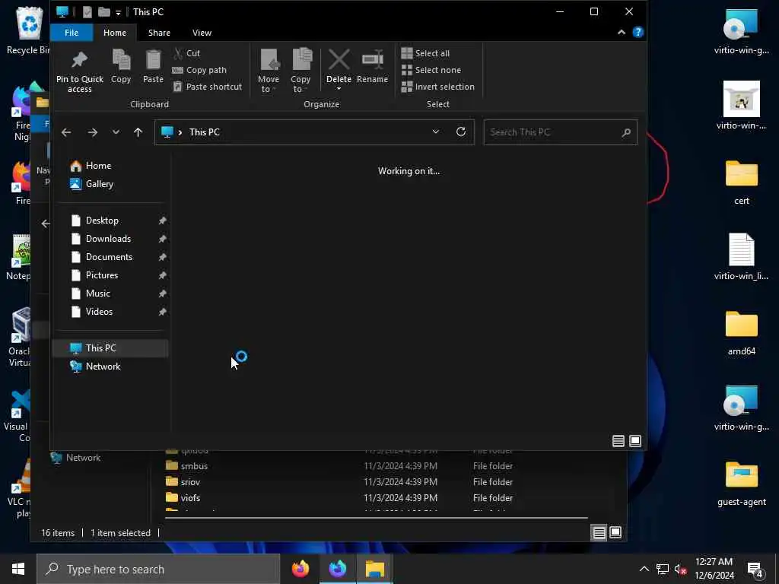Image resolution: width=779 pixels, height=584 pixels.
Task: Select This PC in navigation pane
Action: point(110,348)
